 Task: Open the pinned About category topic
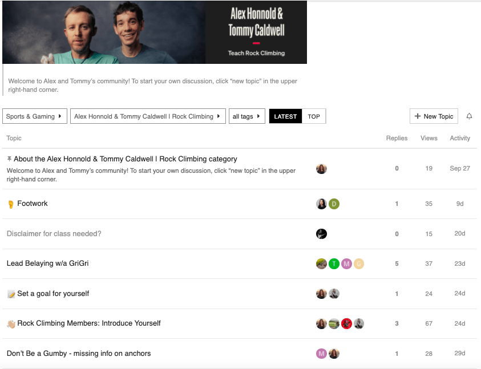pos(125,159)
